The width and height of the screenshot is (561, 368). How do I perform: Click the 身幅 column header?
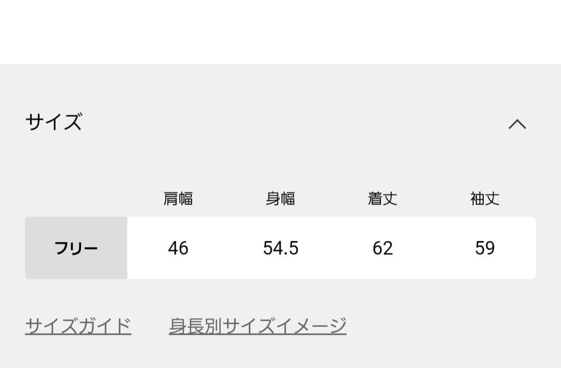(x=280, y=199)
